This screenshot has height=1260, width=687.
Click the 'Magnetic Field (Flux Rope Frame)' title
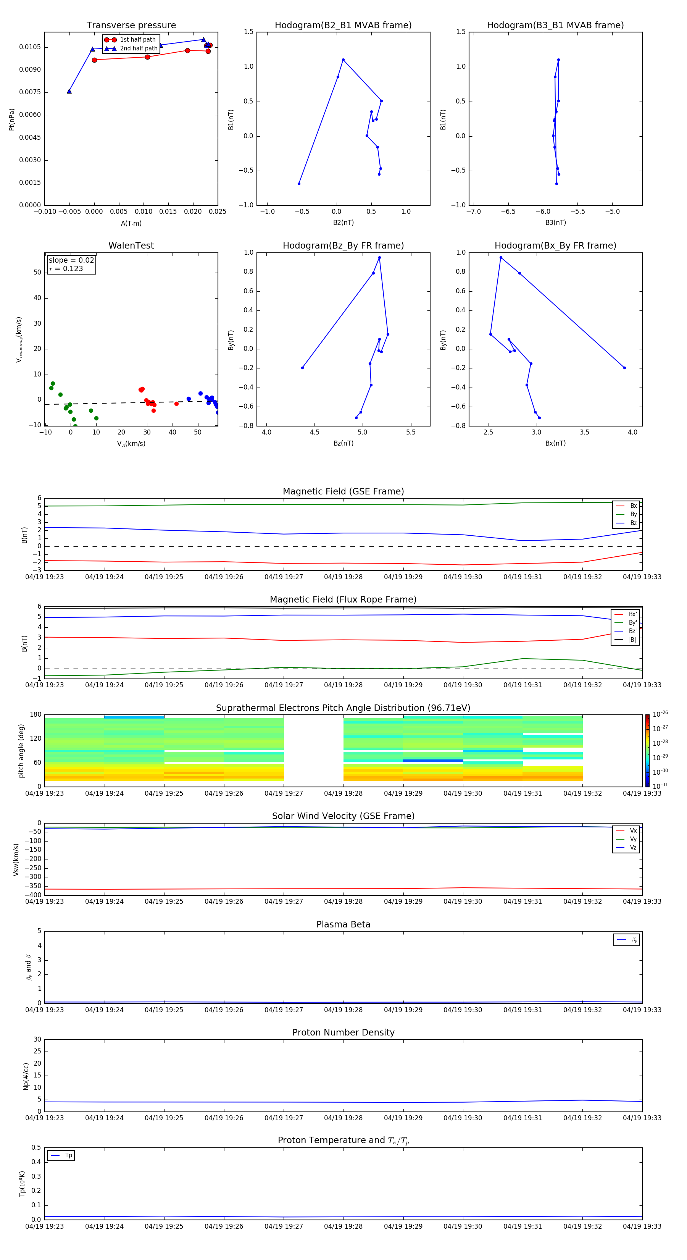(x=343, y=600)
